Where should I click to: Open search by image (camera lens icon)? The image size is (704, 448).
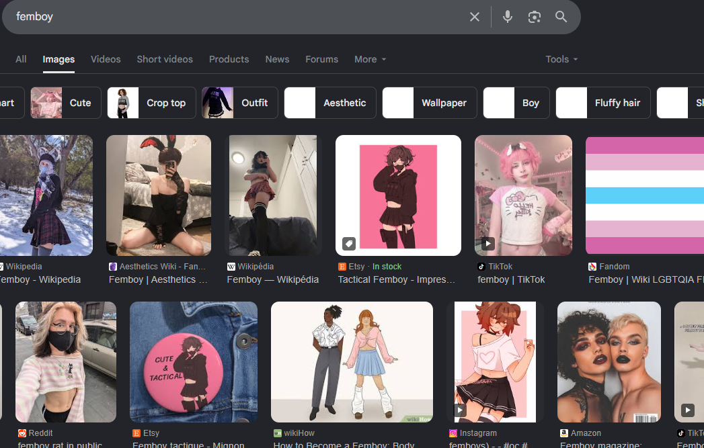(535, 17)
